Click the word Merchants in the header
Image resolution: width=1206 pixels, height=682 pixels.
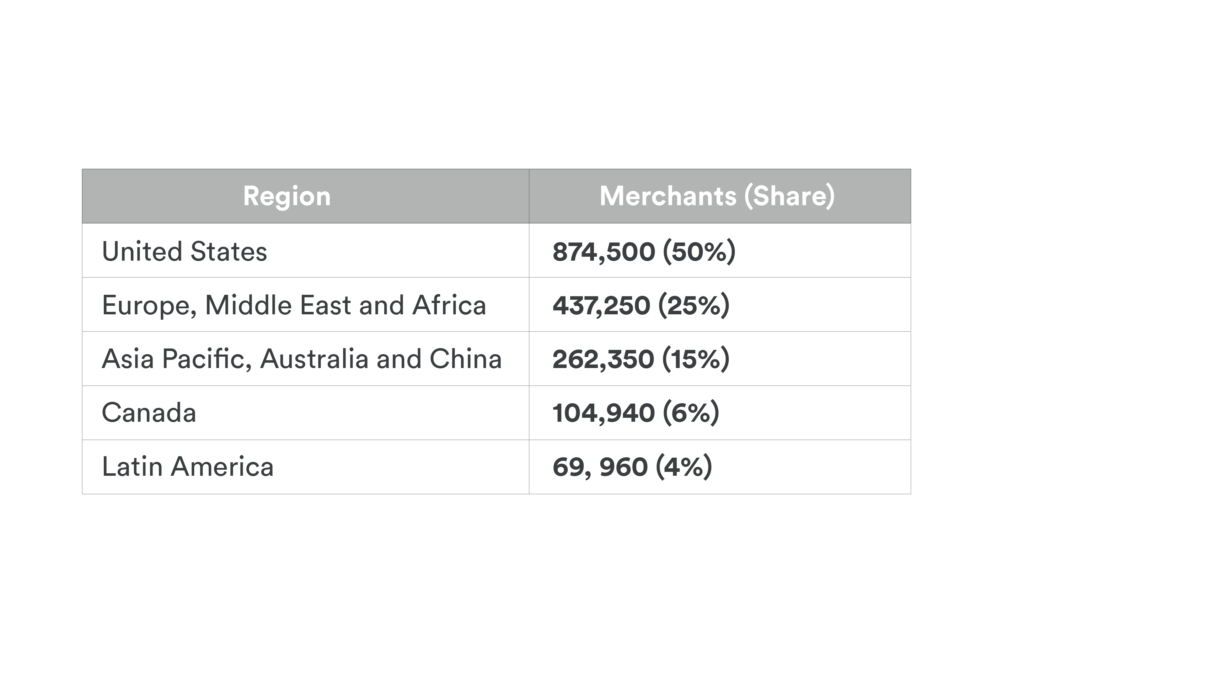pos(668,196)
